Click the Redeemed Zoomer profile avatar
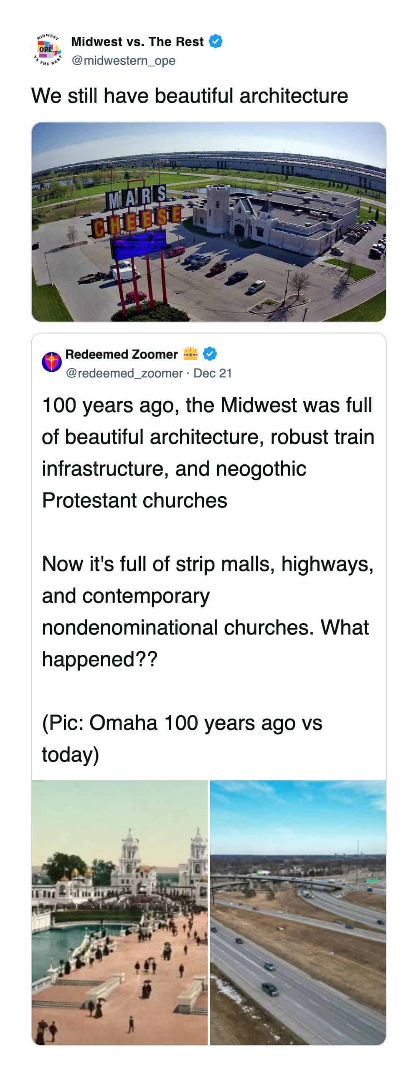This screenshot has height=1076, width=416. [x=52, y=362]
